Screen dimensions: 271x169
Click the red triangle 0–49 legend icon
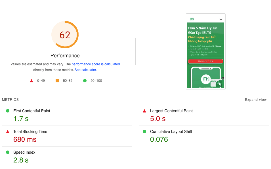coord(31,81)
